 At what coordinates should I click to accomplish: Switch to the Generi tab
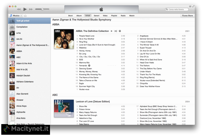coord(97,16)
